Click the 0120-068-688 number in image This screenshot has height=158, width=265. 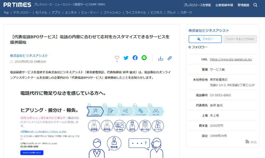29,147
